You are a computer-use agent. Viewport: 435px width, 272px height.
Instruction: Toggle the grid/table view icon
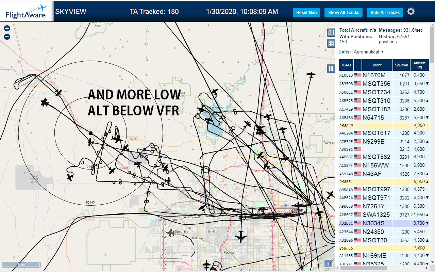(x=331, y=44)
